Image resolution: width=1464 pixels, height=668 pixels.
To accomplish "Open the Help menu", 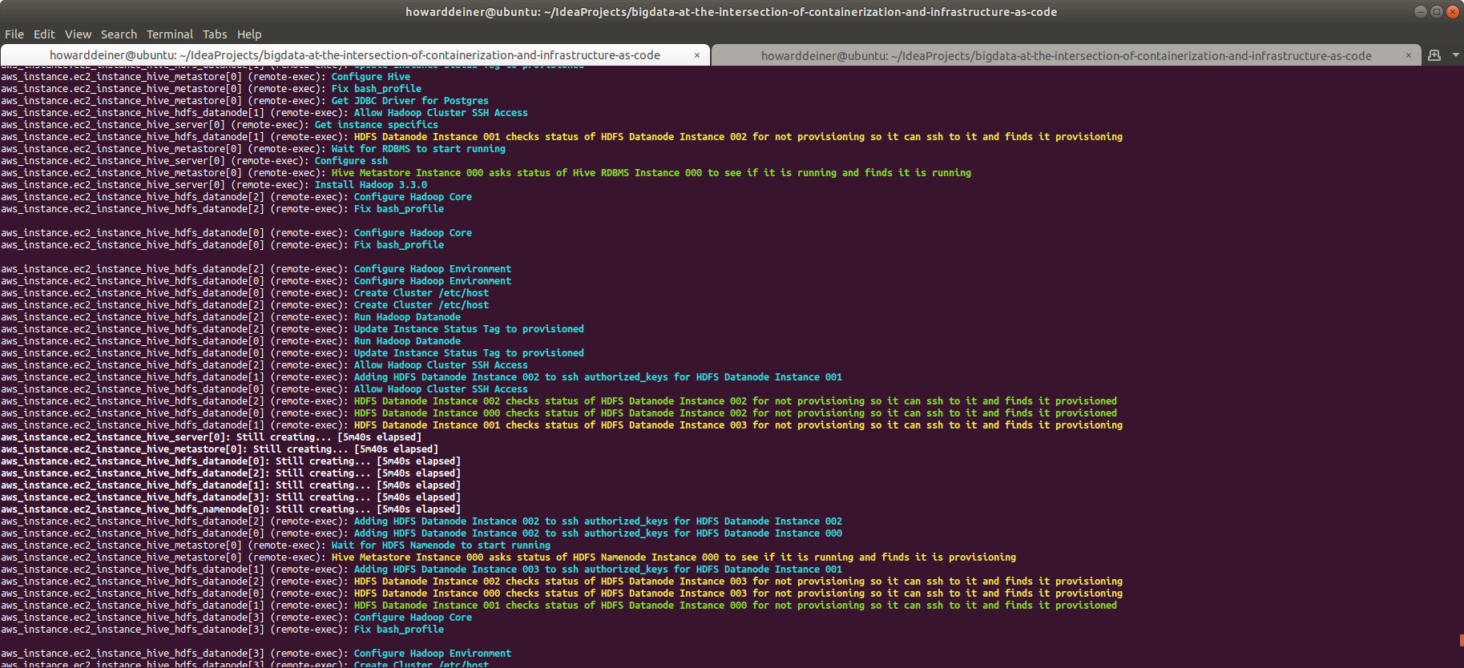I will point(249,34).
